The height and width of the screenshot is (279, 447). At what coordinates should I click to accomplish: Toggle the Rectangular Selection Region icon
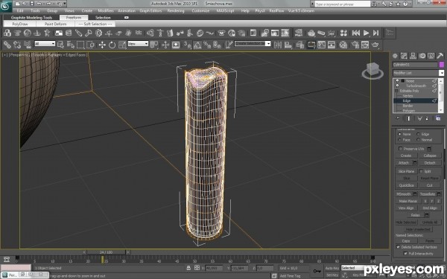(80, 45)
